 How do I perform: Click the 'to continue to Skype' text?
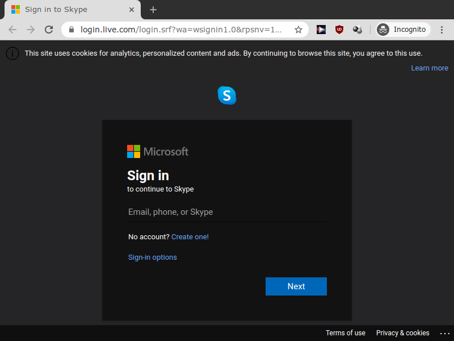(x=161, y=189)
